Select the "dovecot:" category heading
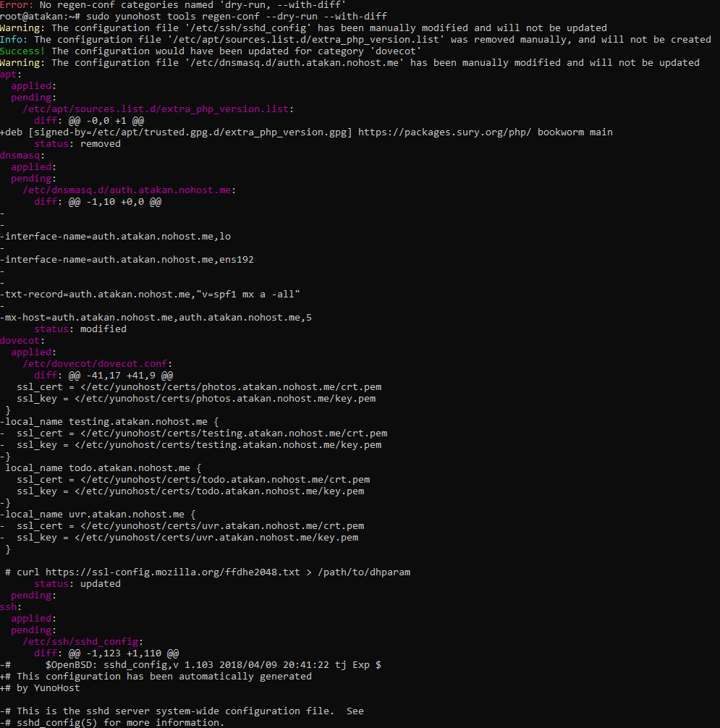 (23, 341)
